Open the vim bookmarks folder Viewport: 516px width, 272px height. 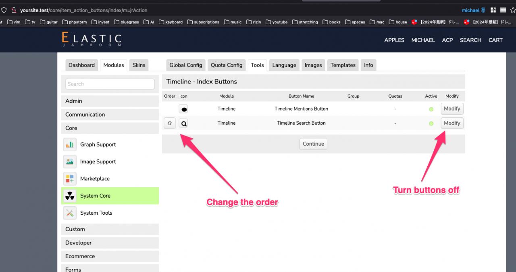(14, 22)
